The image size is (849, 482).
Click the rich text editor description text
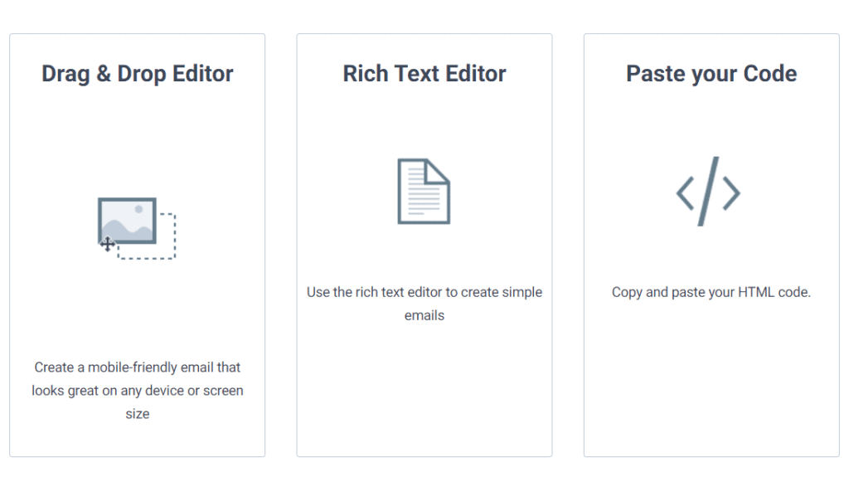click(x=424, y=304)
